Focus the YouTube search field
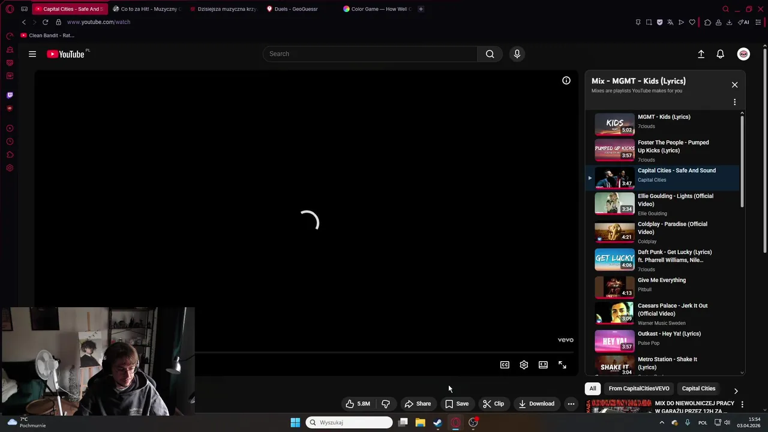Screen dimensions: 768x432 pos(370,54)
